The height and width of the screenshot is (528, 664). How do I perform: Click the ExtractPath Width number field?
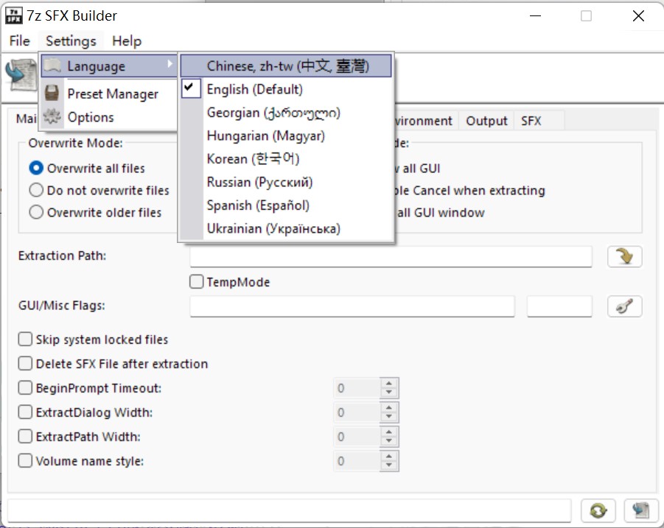[357, 436]
